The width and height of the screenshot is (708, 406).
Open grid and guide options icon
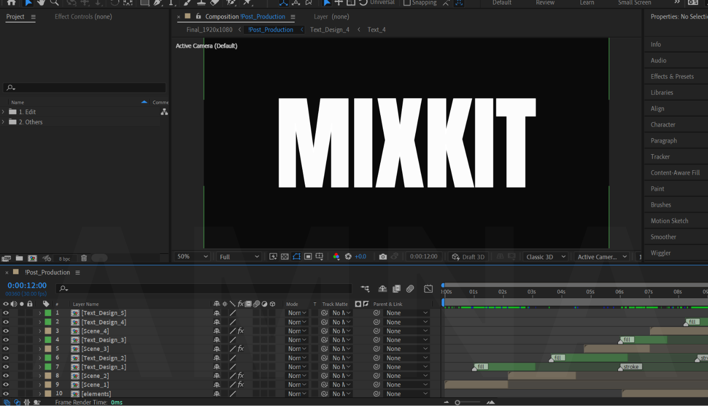(320, 256)
